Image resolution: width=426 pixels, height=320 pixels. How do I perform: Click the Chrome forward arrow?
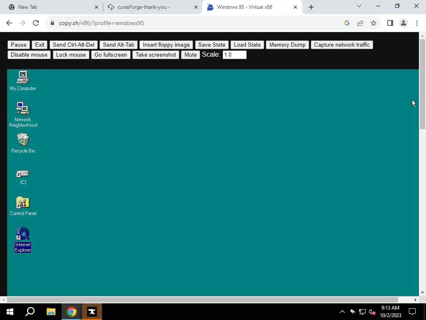click(22, 23)
